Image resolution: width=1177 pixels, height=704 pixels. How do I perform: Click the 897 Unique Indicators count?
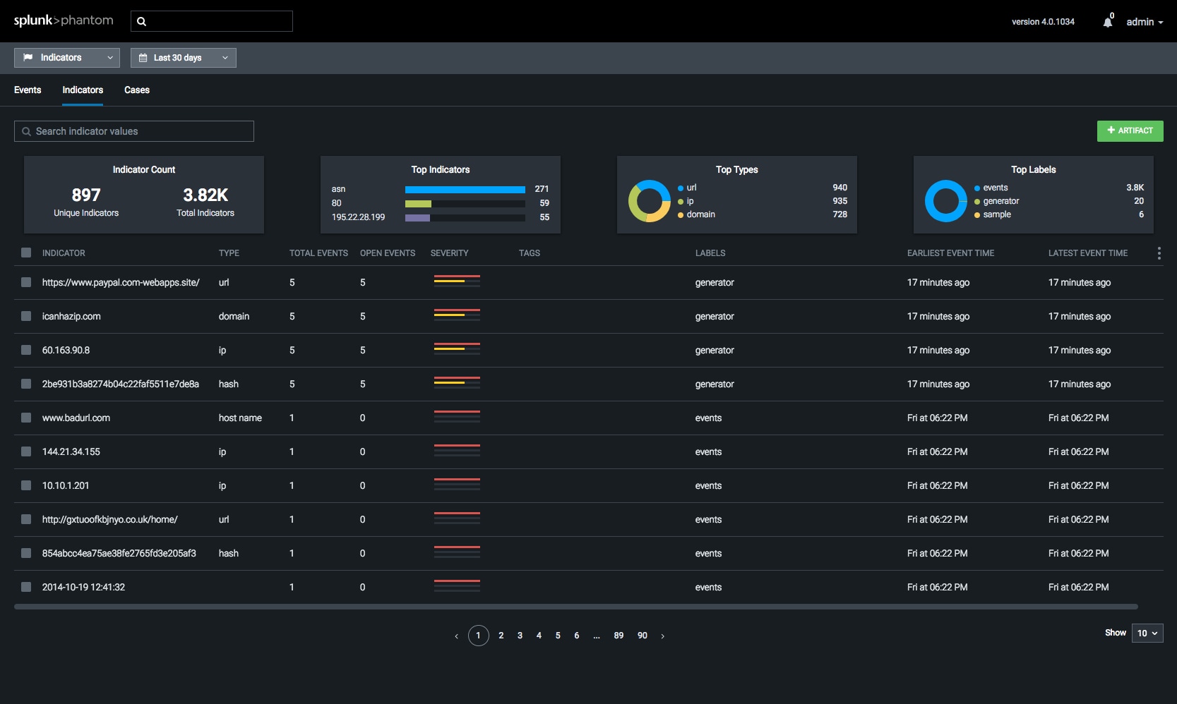(x=86, y=195)
